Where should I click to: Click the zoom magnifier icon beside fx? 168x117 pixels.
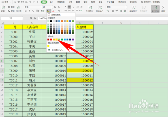[31, 18]
